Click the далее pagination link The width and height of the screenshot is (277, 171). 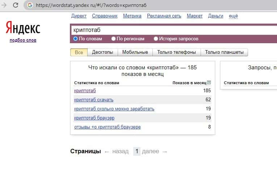(150, 151)
